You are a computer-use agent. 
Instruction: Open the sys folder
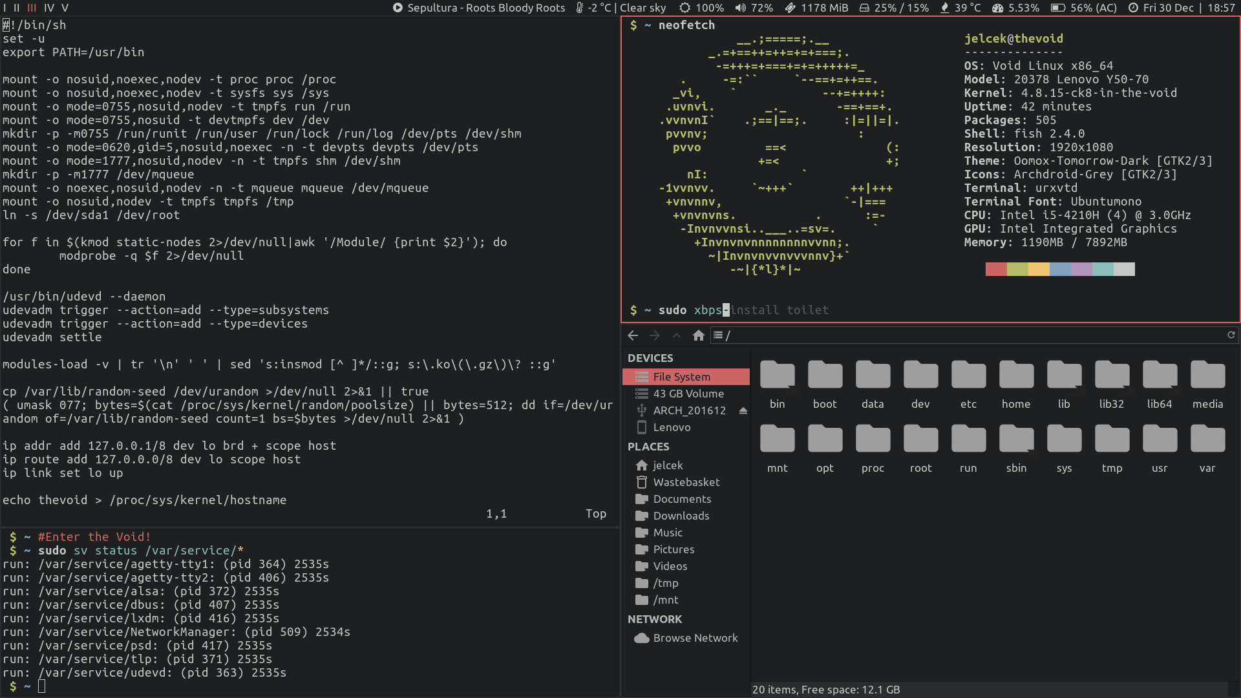click(x=1064, y=449)
